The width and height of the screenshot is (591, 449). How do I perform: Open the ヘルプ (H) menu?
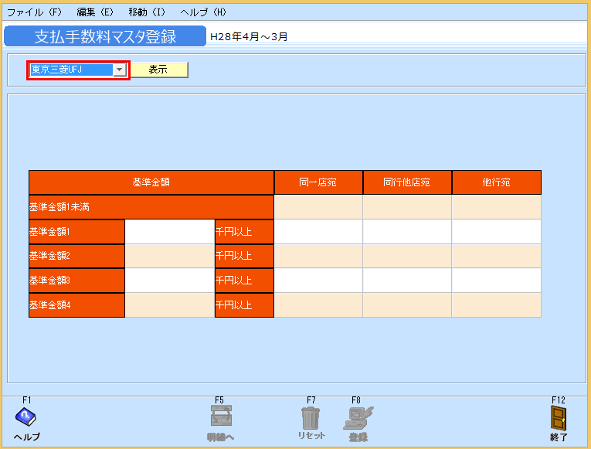pos(203,12)
